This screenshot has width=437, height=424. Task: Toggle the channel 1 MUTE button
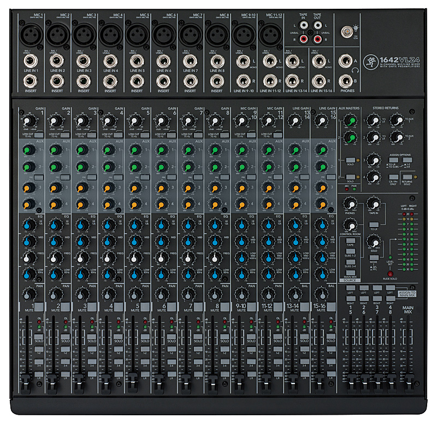[39, 307]
